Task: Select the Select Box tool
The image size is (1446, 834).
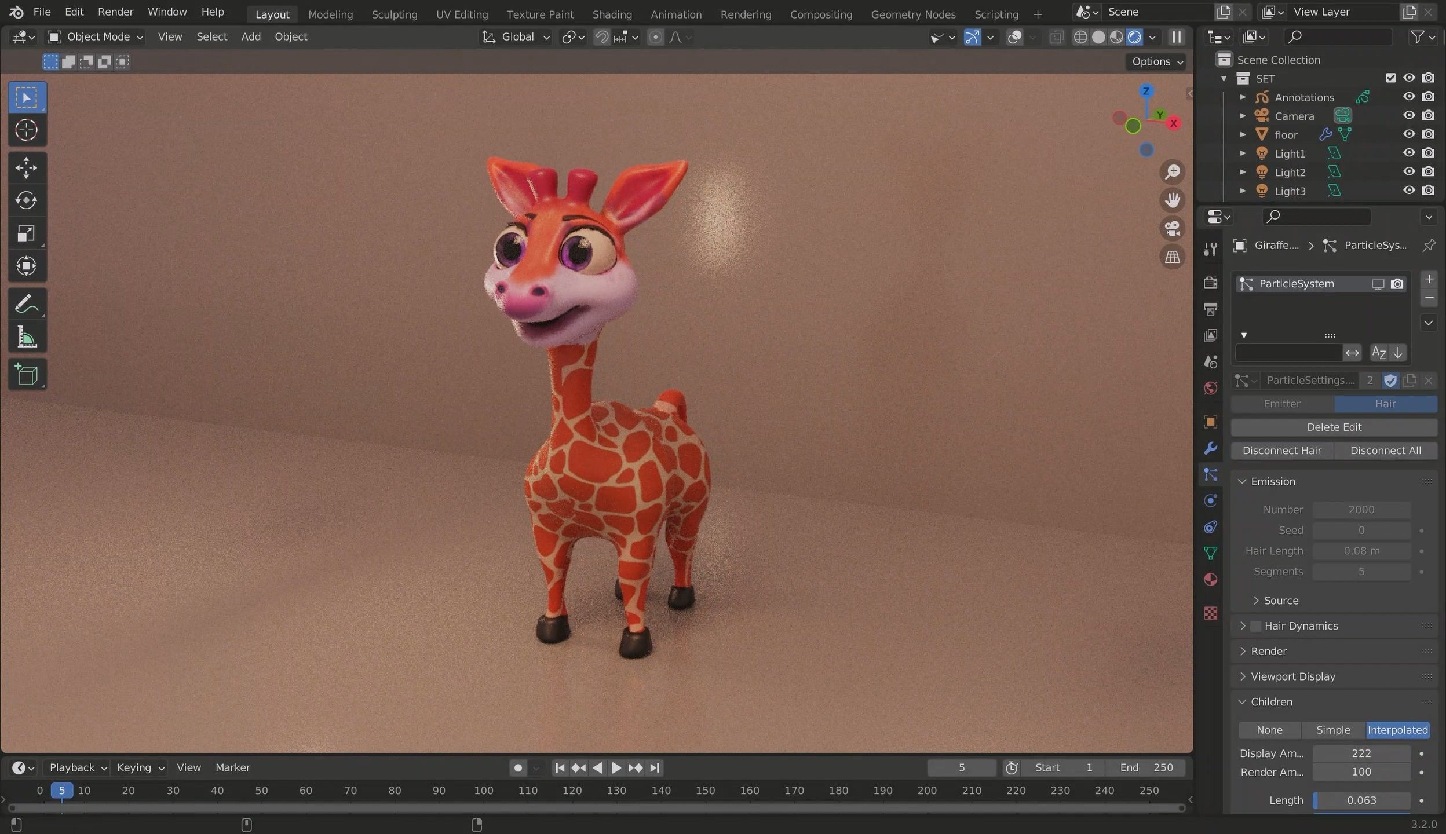Action: (x=27, y=97)
